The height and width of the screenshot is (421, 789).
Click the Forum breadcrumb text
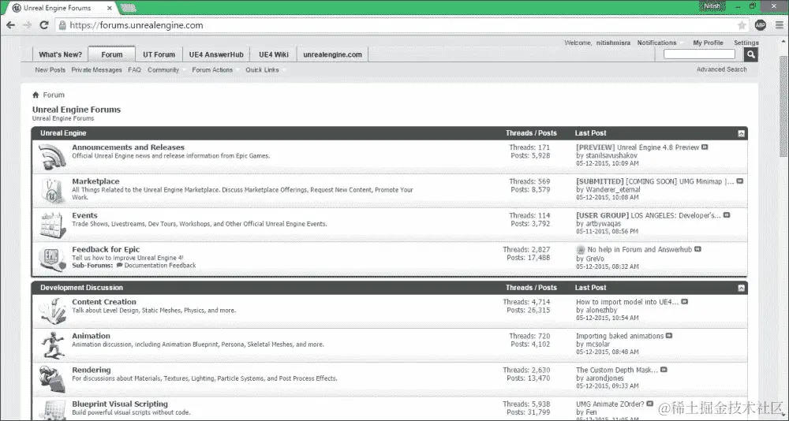pyautogui.click(x=54, y=95)
